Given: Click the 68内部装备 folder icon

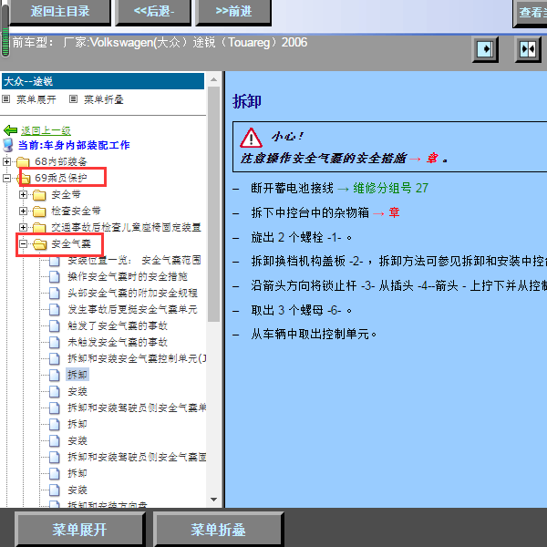Looking at the screenshot, I should pyautogui.click(x=23, y=162).
